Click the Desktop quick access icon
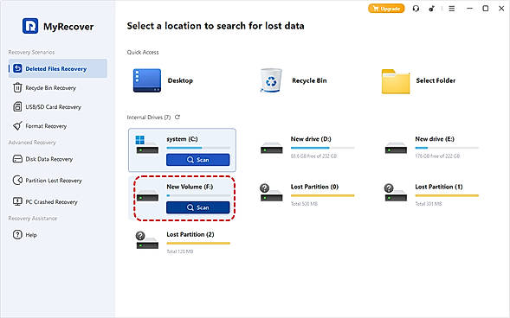Viewport: 510px width, 318px height. coord(146,80)
